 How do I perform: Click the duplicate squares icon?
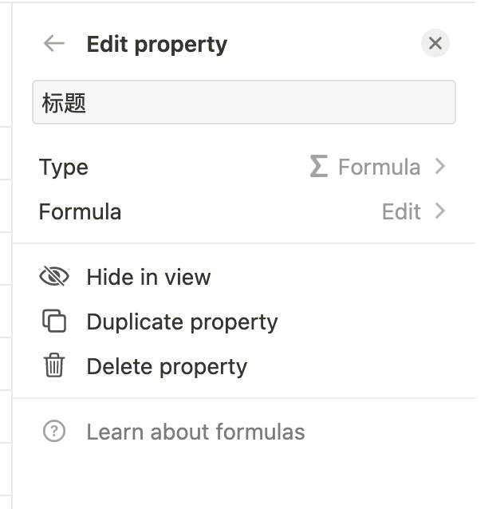coord(54,322)
